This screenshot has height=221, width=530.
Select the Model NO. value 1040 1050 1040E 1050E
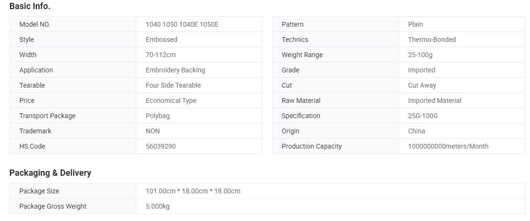coord(182,24)
